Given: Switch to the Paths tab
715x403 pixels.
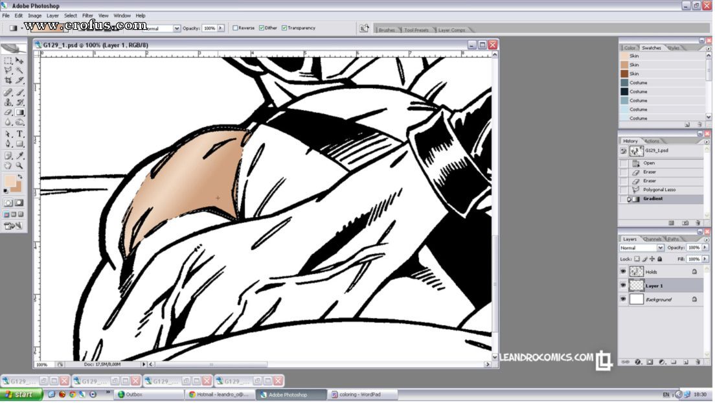Looking at the screenshot, I should tap(674, 239).
